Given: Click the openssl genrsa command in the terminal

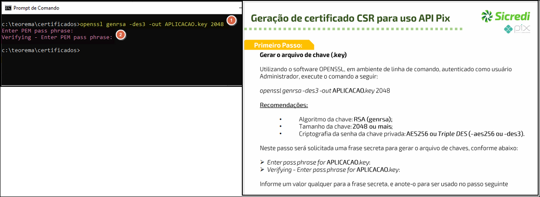Looking at the screenshot, I should tap(152, 24).
